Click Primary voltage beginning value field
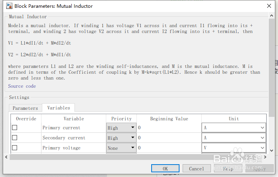This screenshot has height=177, width=278. pyautogui.click(x=169, y=148)
